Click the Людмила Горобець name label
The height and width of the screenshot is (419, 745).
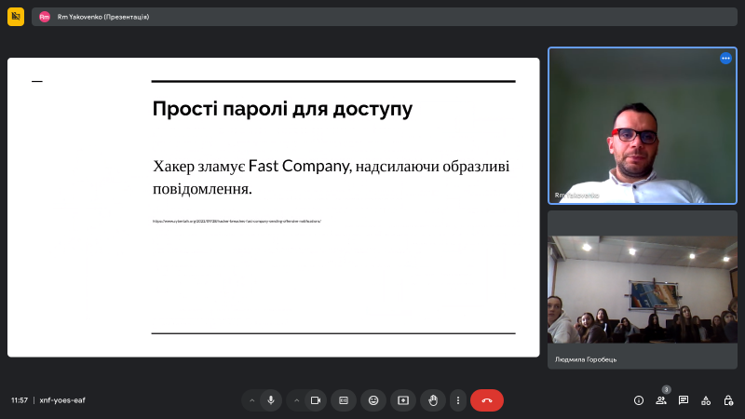(x=586, y=359)
